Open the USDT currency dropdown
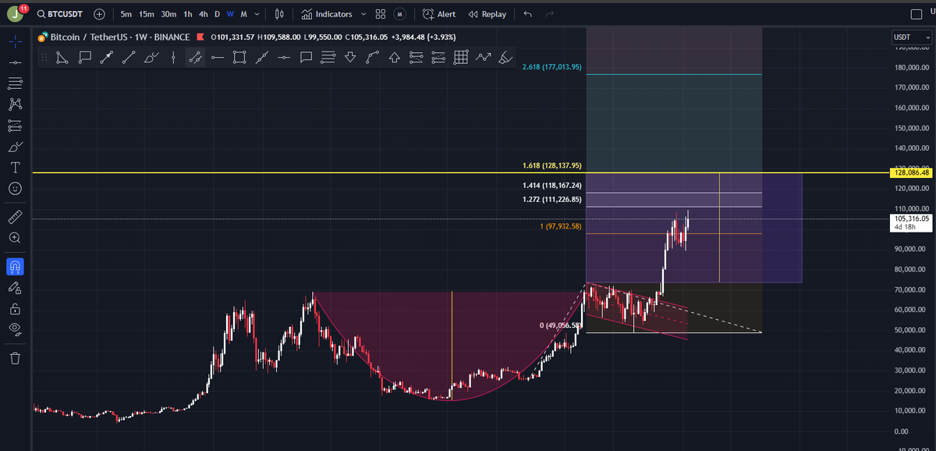 point(912,37)
